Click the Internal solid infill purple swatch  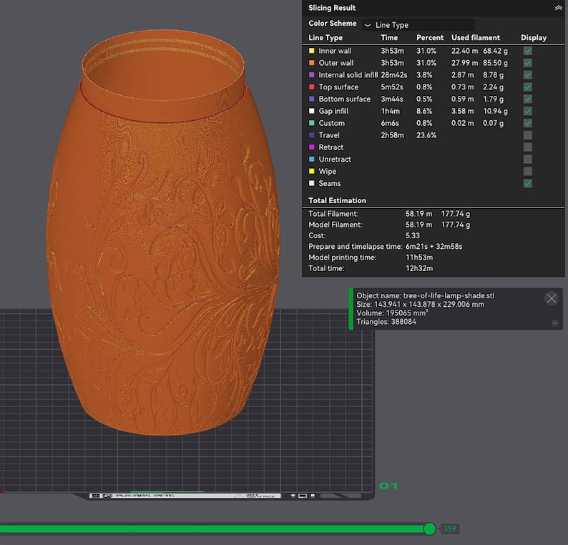[x=311, y=75]
